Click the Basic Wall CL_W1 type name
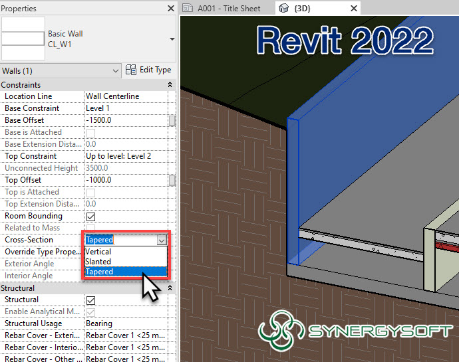This screenshot has width=459, height=362. pos(65,39)
